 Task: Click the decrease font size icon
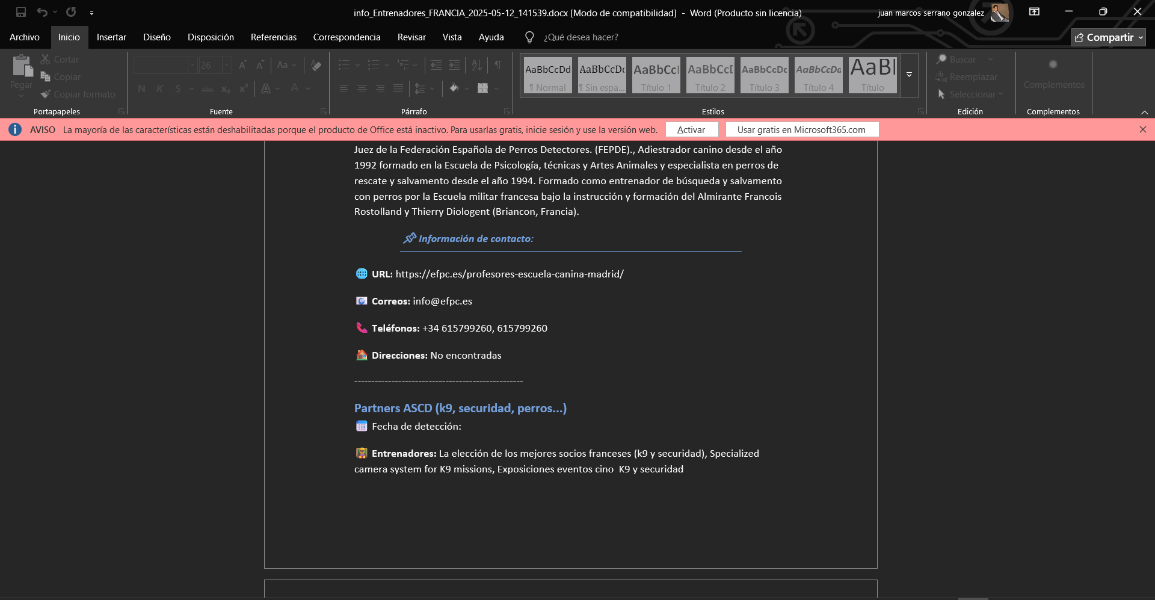[x=260, y=65]
